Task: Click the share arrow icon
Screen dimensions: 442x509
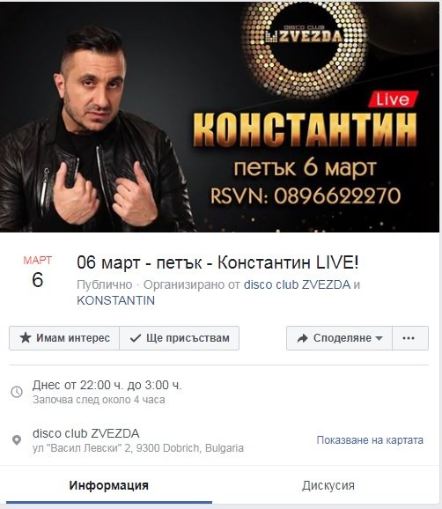Action: point(303,338)
